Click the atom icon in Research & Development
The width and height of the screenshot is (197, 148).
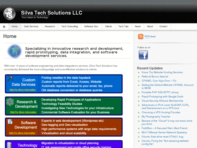10,102
